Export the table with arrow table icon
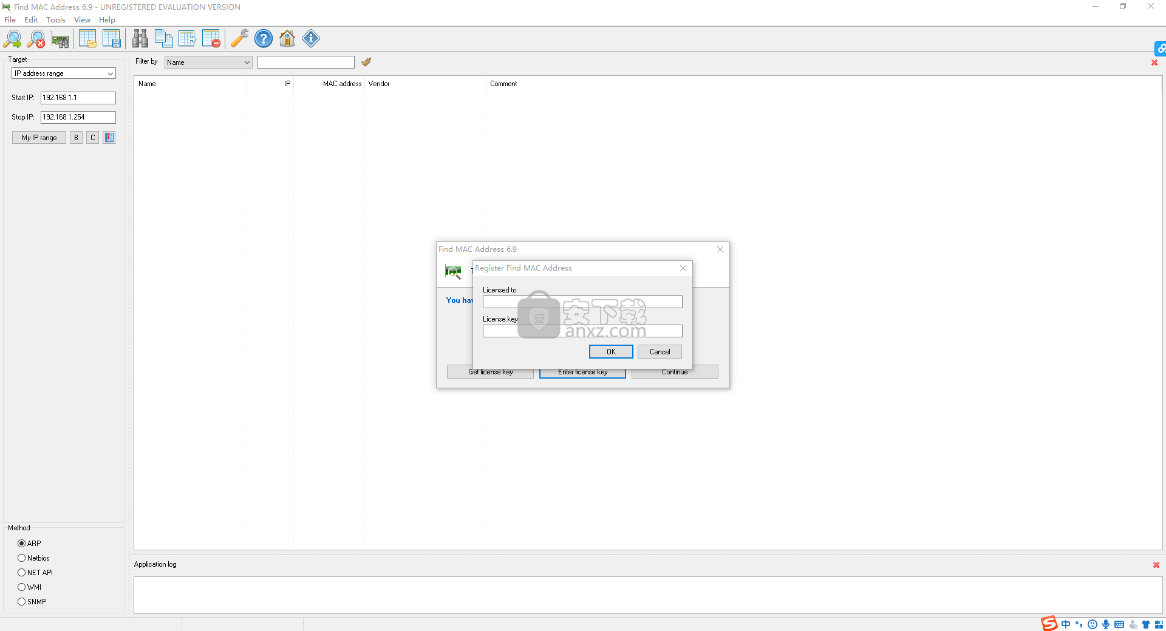Image resolution: width=1166 pixels, height=631 pixels. point(188,39)
